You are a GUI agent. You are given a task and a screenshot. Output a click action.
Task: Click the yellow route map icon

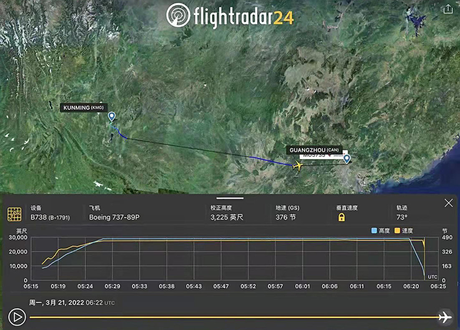click(14, 214)
